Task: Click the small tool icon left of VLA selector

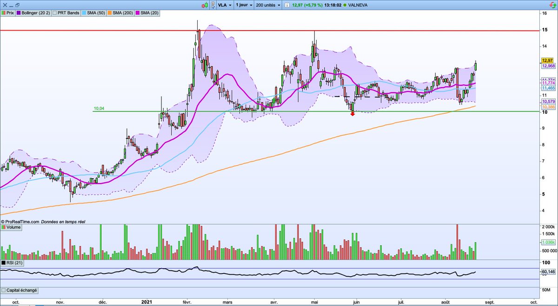Action: (x=213, y=6)
